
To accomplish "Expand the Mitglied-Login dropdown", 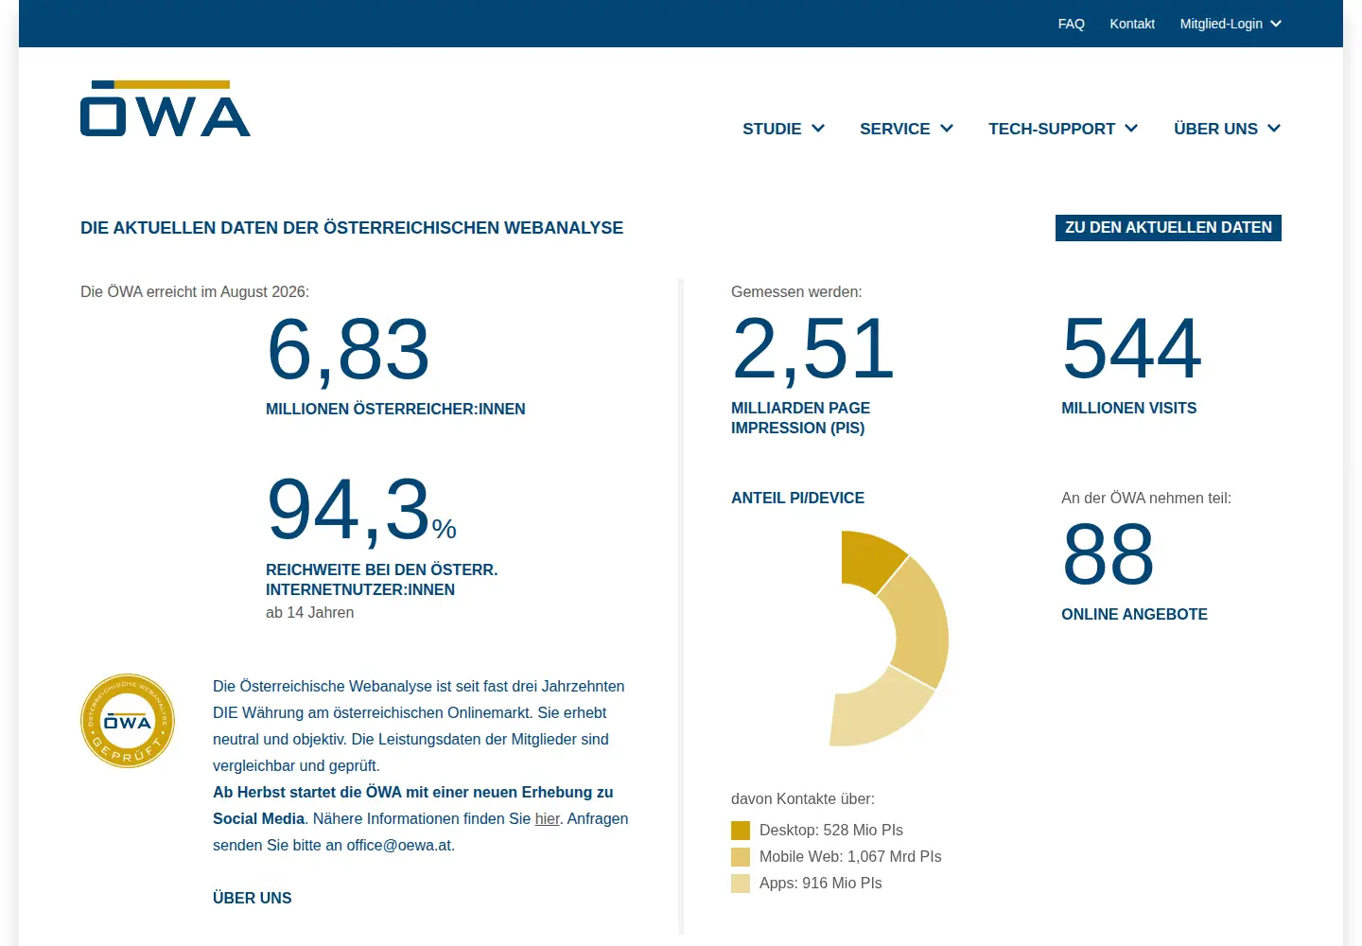I will [x=1231, y=24].
